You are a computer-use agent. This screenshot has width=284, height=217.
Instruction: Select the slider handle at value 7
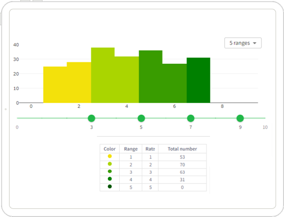click(190, 118)
